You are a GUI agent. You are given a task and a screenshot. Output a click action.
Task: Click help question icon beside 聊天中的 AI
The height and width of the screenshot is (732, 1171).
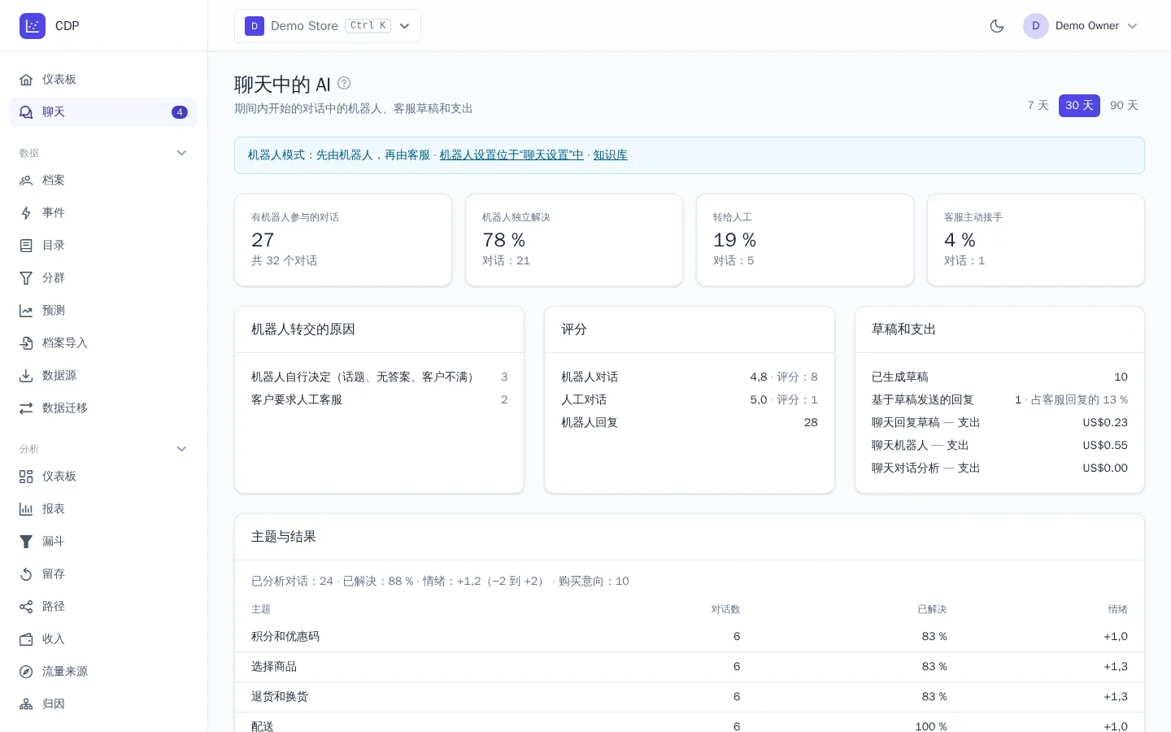pos(344,83)
